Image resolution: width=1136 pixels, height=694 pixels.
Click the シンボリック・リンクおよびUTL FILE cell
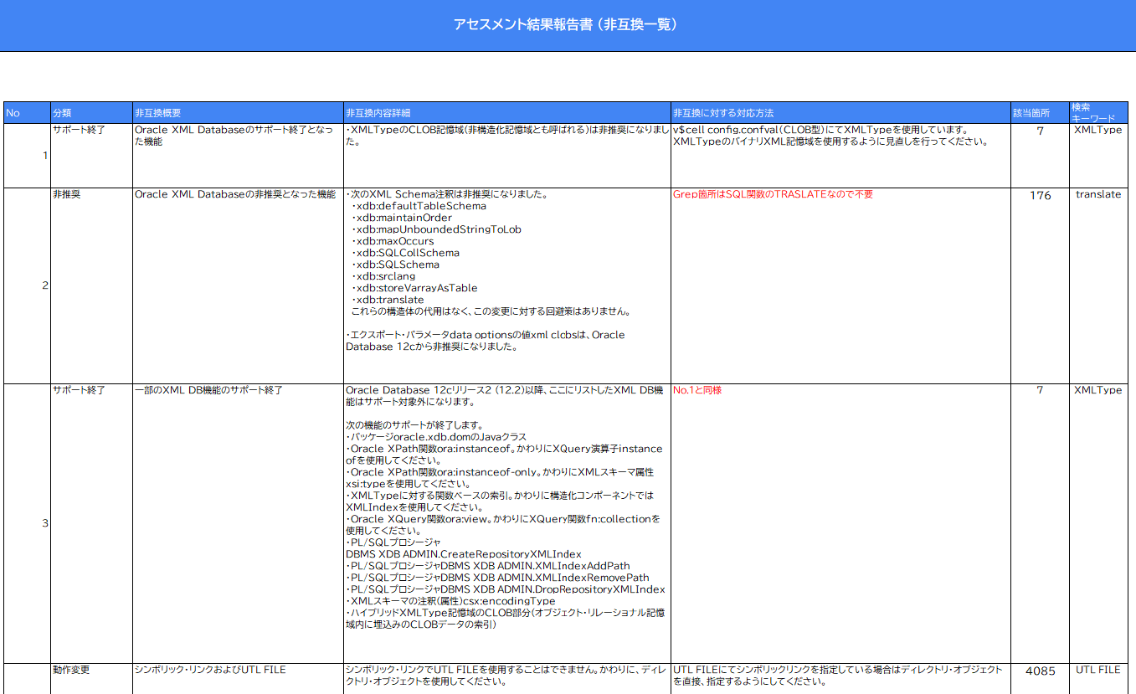pyautogui.click(x=237, y=679)
